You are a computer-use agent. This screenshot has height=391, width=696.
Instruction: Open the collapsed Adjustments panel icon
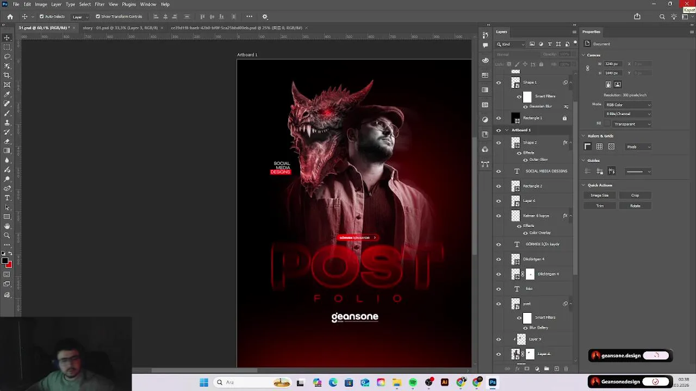tap(485, 119)
